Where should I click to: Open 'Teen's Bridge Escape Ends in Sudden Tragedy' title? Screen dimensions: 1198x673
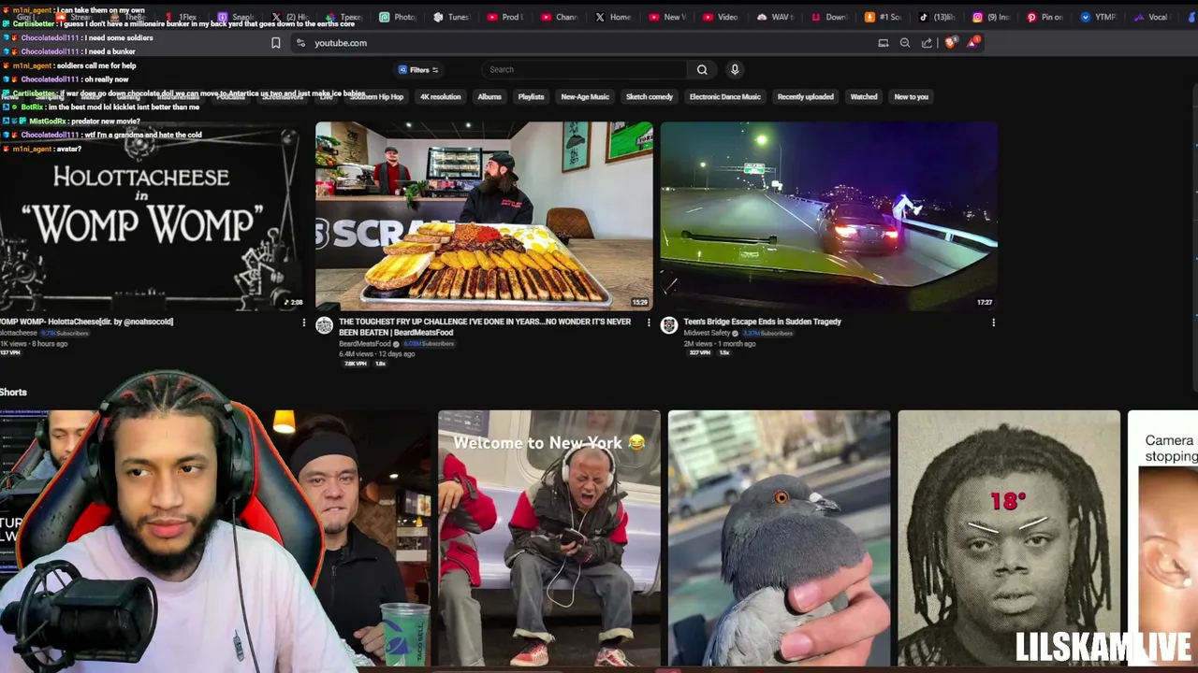[x=763, y=322]
